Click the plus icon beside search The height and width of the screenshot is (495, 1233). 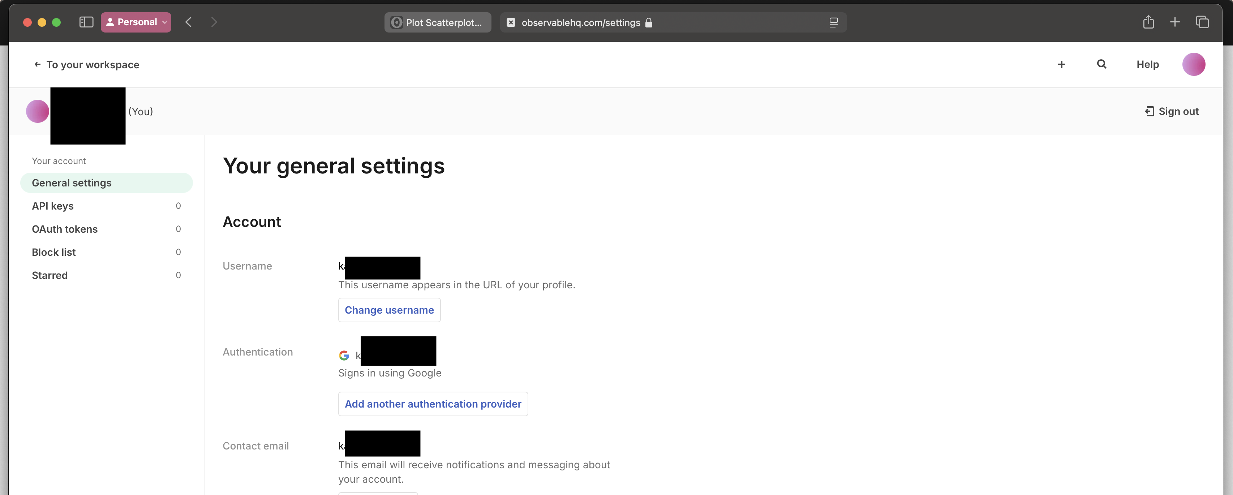[x=1061, y=64]
